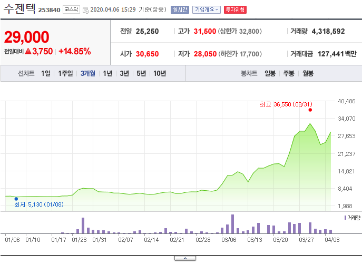Collapse the chart panel with bottom chevron
The image size is (362, 264).
point(185,258)
